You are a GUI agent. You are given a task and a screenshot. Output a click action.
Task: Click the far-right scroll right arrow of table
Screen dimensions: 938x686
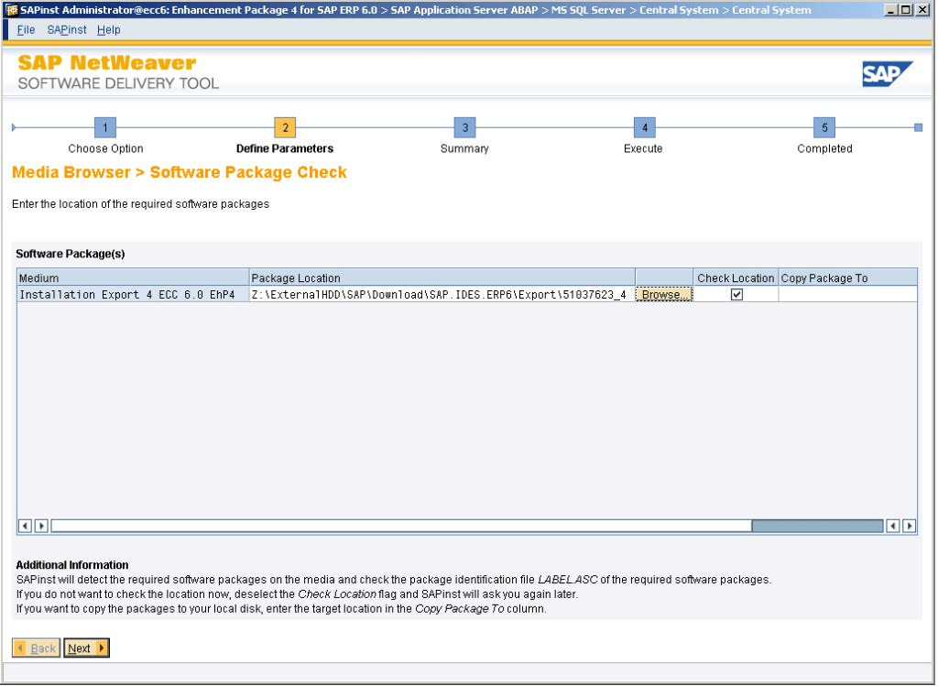click(x=910, y=526)
